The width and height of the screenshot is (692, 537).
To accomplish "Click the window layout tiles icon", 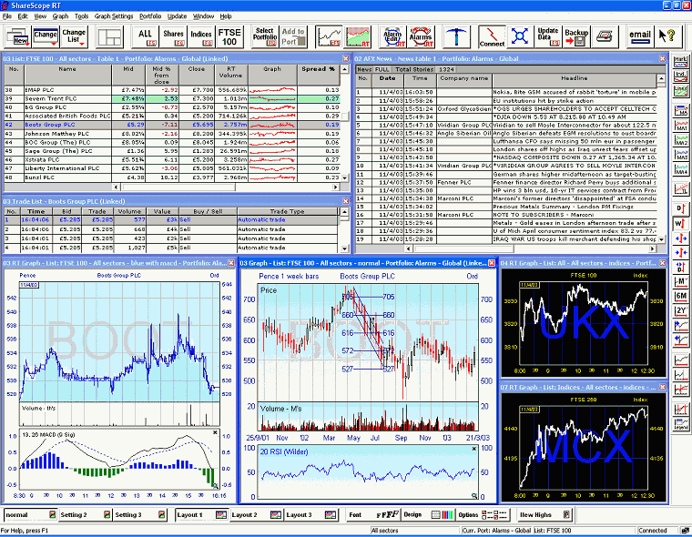I will 110,36.
